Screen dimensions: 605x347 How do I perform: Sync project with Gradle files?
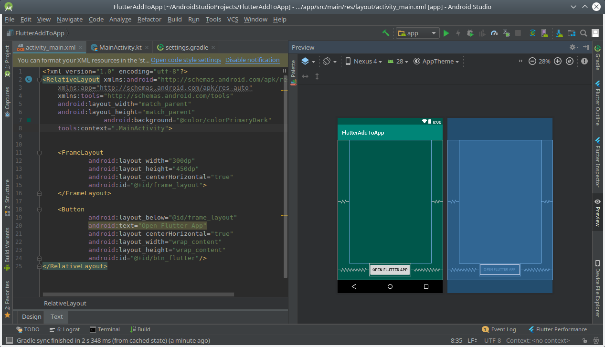(x=532, y=33)
